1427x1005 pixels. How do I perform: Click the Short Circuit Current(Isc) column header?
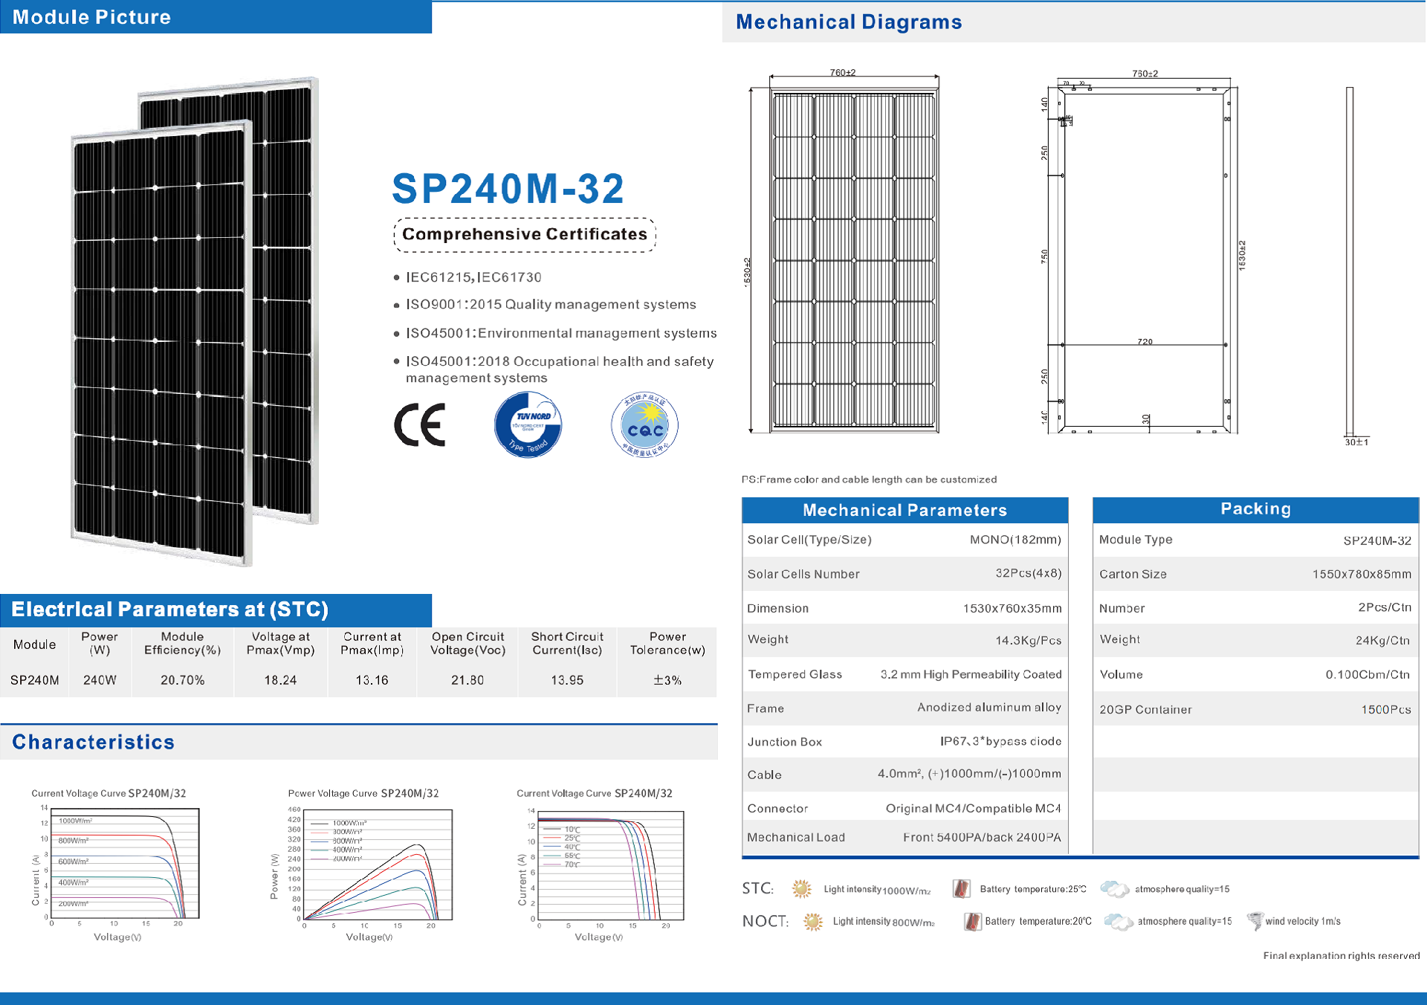point(567,643)
